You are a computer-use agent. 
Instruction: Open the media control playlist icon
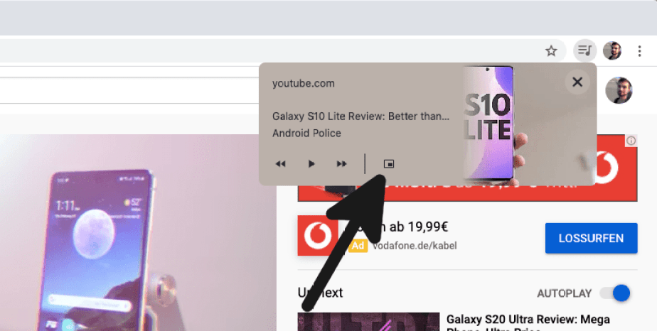point(584,50)
